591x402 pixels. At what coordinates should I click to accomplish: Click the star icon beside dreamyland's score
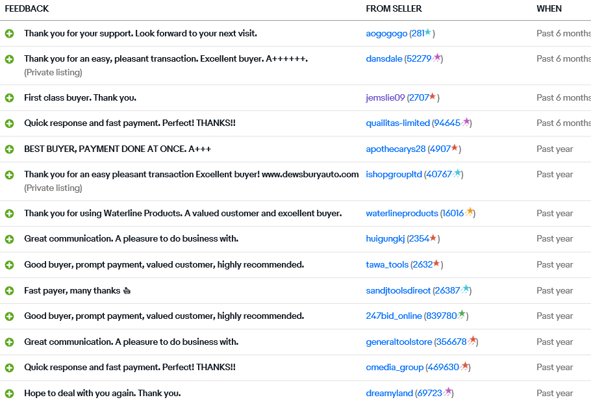(447, 392)
